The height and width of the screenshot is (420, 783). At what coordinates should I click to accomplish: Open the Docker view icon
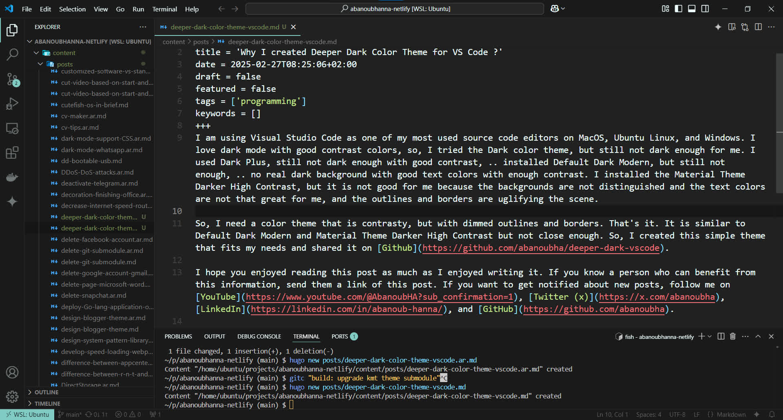[12, 177]
